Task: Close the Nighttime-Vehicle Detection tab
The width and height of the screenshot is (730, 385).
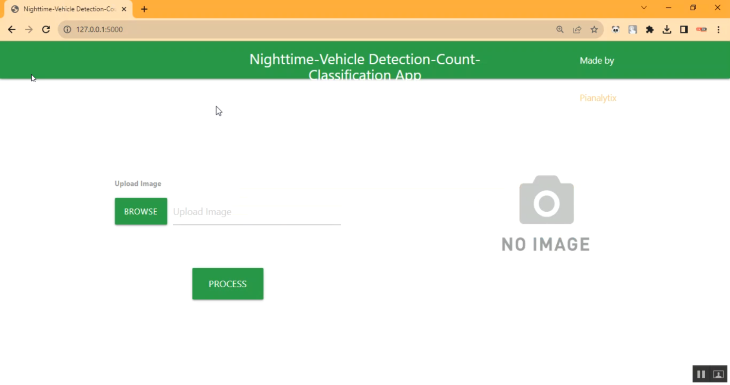Action: [x=124, y=9]
